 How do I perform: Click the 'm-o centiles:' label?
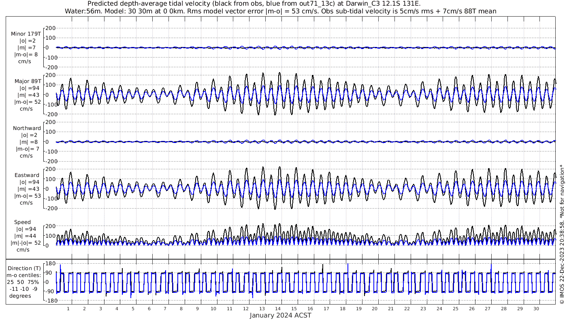click(x=24, y=275)
